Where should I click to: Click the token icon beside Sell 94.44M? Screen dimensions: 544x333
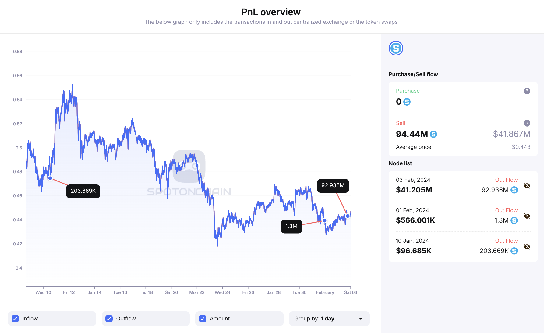(433, 134)
